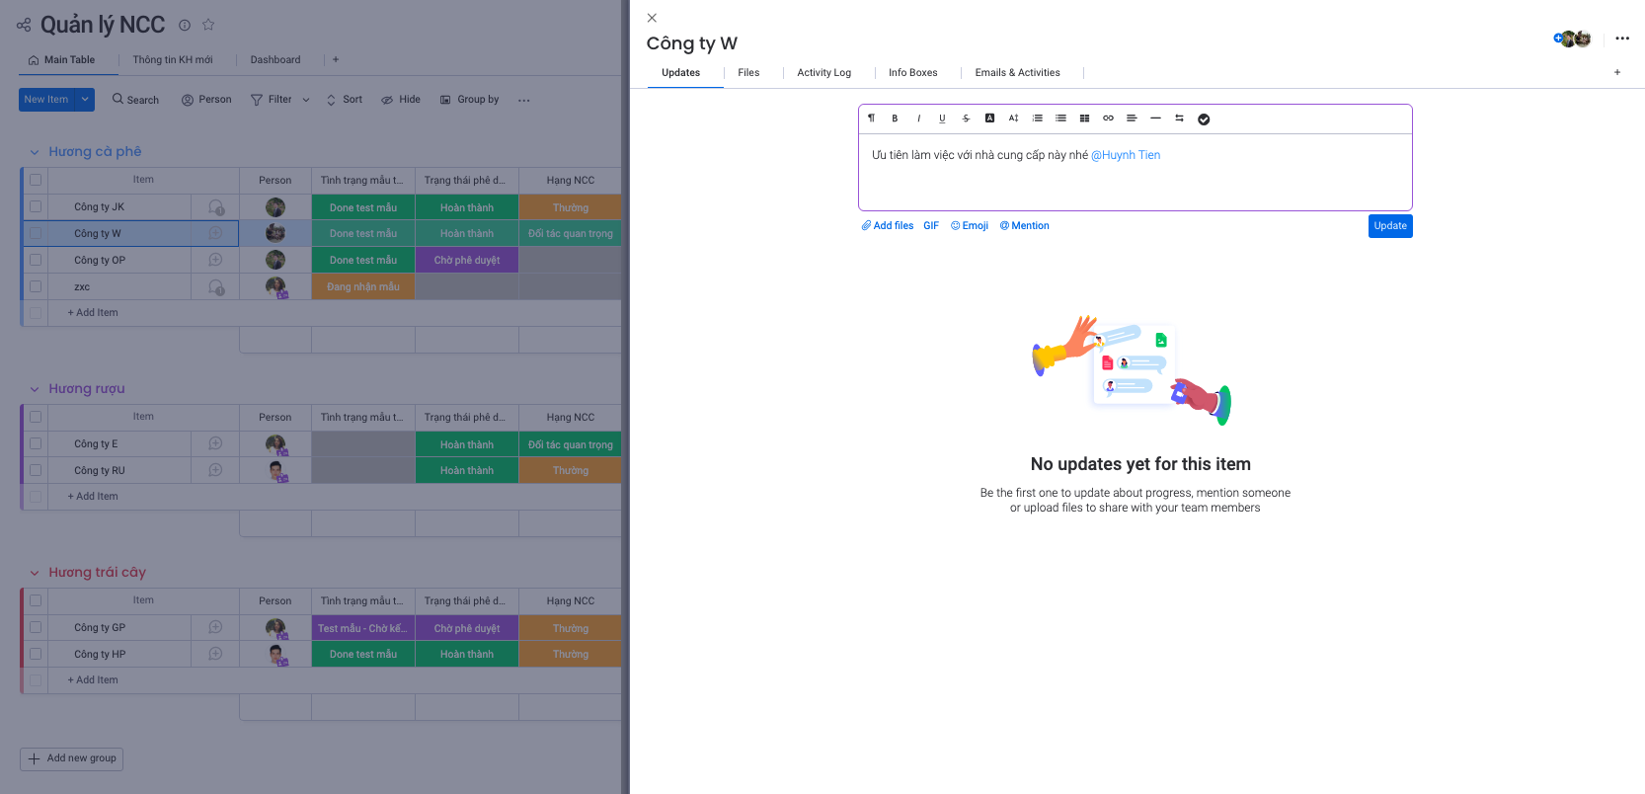Tick the checkbox for Công ty JK
Viewport: 1645px width, 794px height.
pos(36,207)
